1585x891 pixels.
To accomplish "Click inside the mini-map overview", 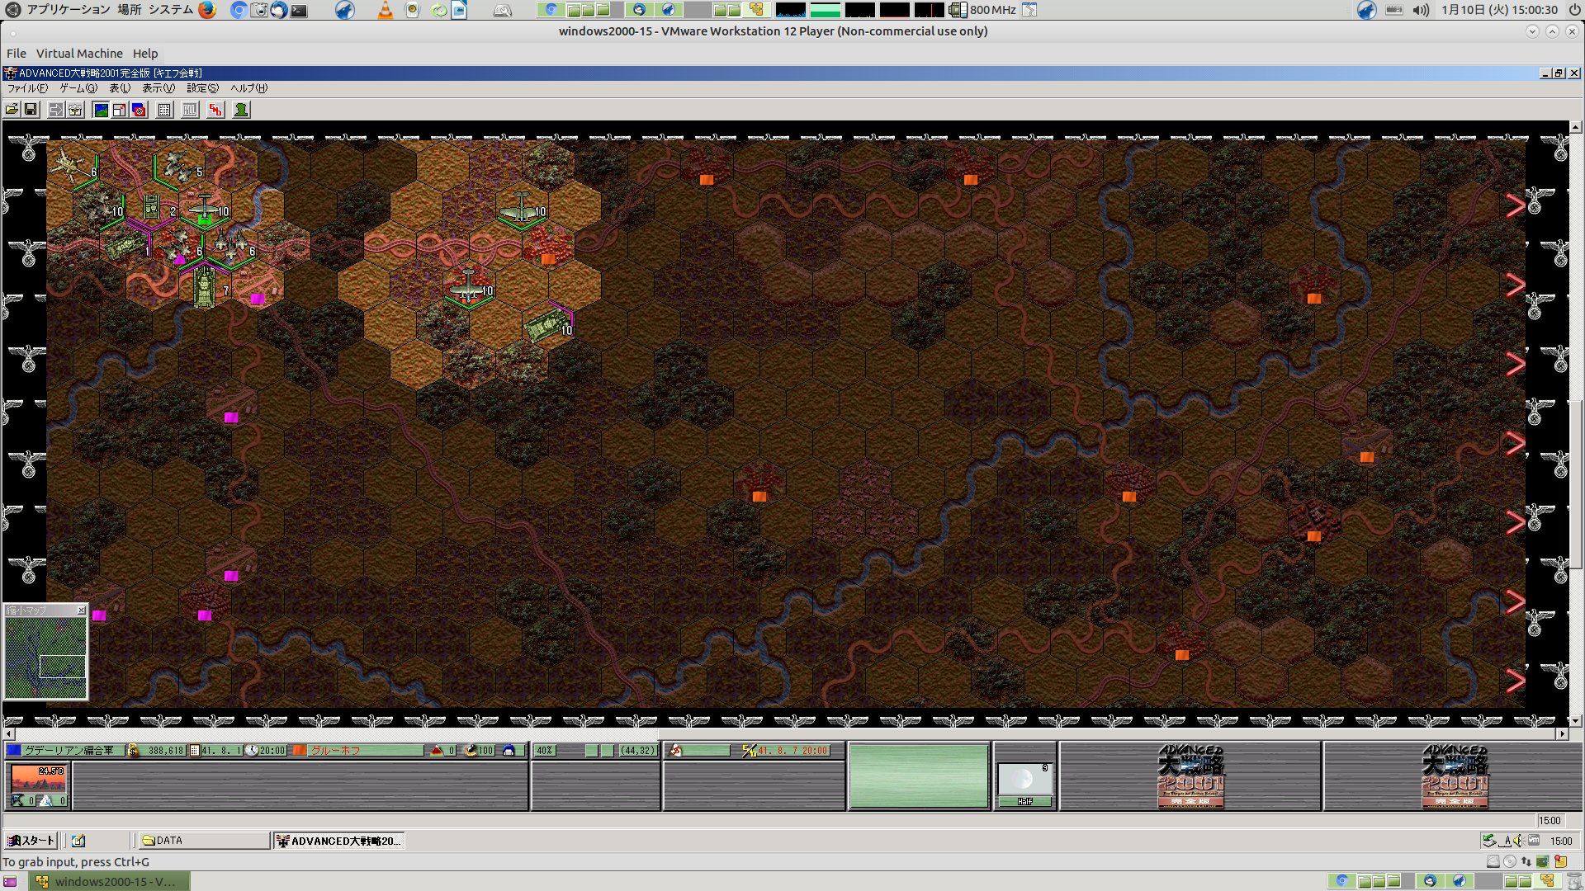I will 45,658.
